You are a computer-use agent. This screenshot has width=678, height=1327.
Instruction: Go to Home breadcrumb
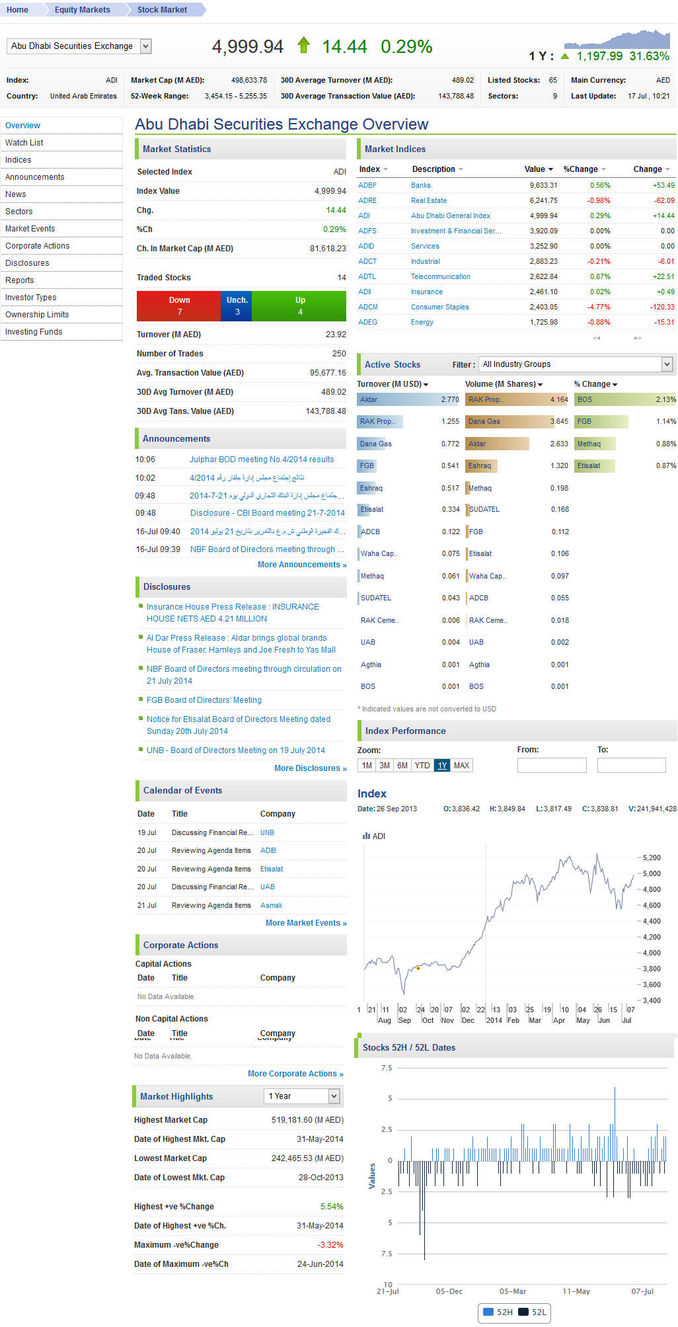pyautogui.click(x=17, y=10)
